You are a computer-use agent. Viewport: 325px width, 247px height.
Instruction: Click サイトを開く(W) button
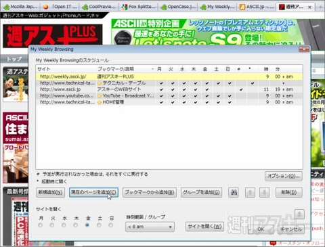(204, 227)
